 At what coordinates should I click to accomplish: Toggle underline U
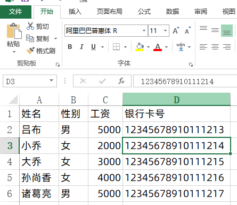(x=93, y=47)
